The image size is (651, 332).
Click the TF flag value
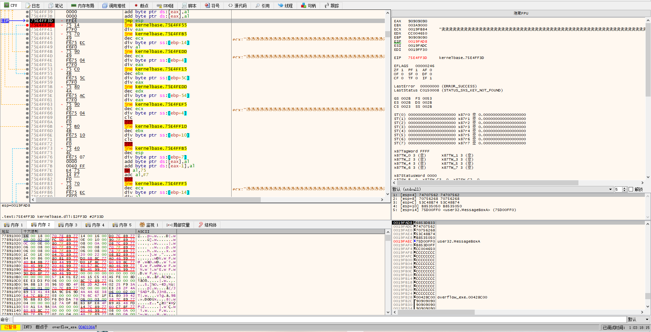pyautogui.click(x=416, y=78)
